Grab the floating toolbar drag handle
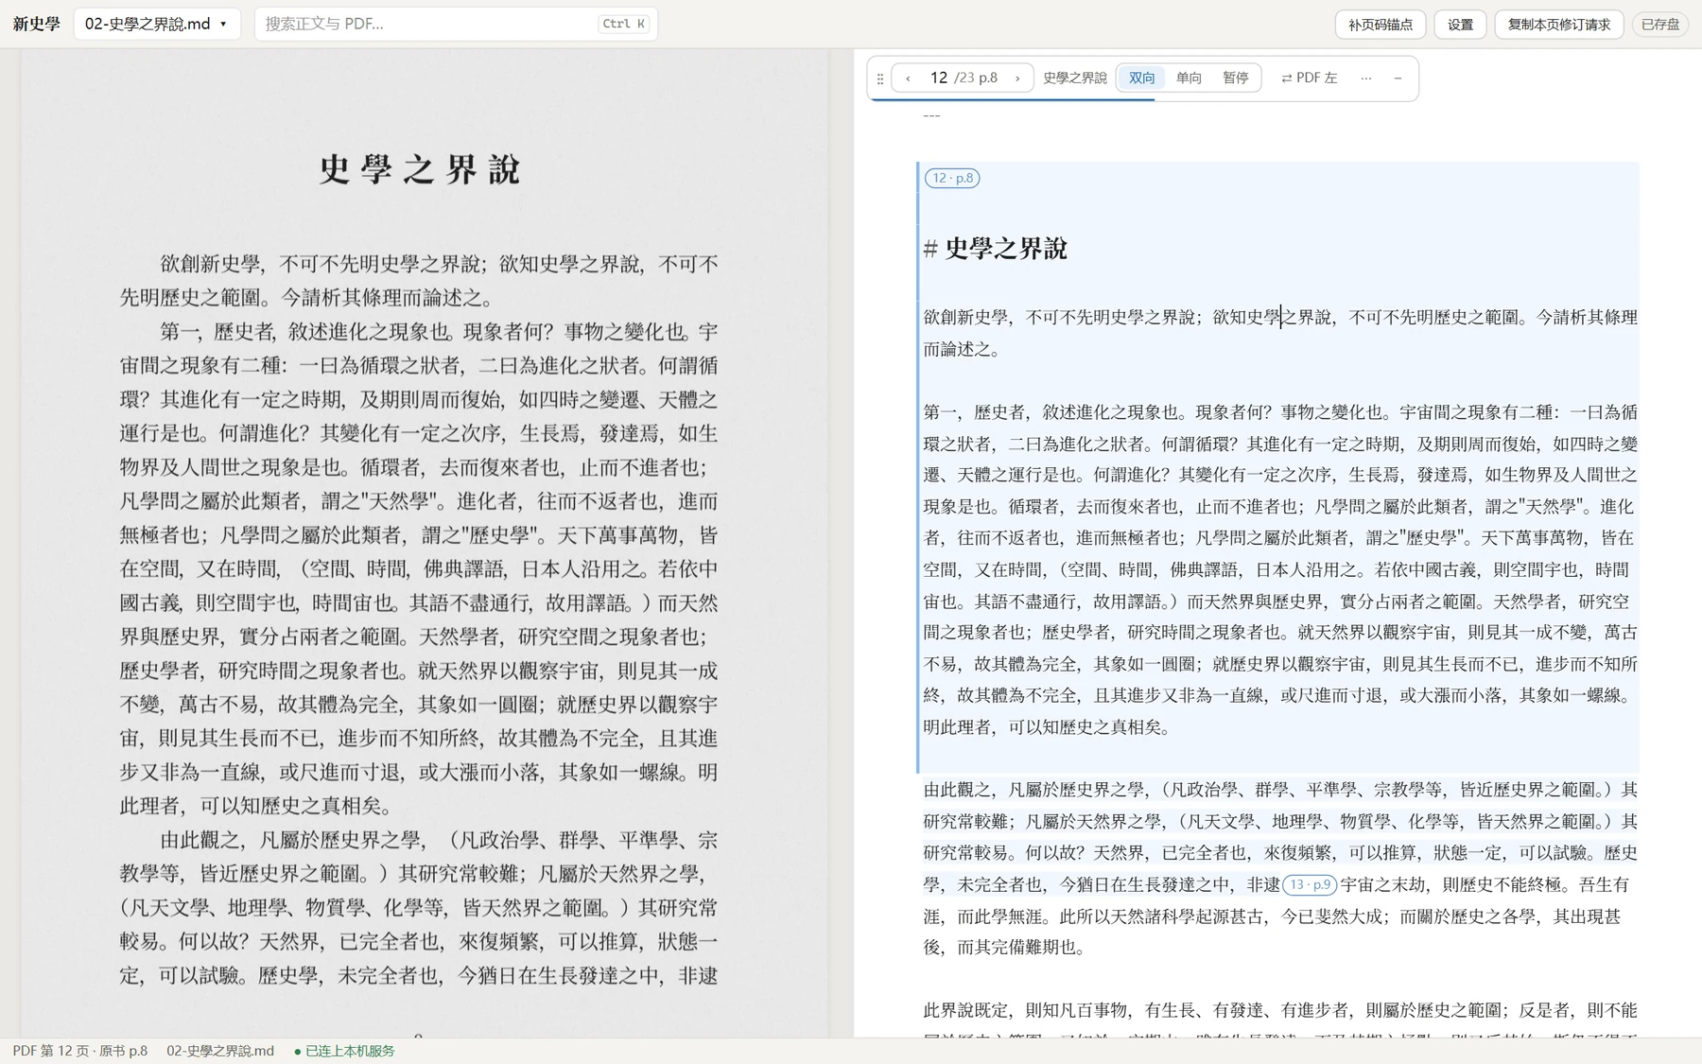 point(880,78)
